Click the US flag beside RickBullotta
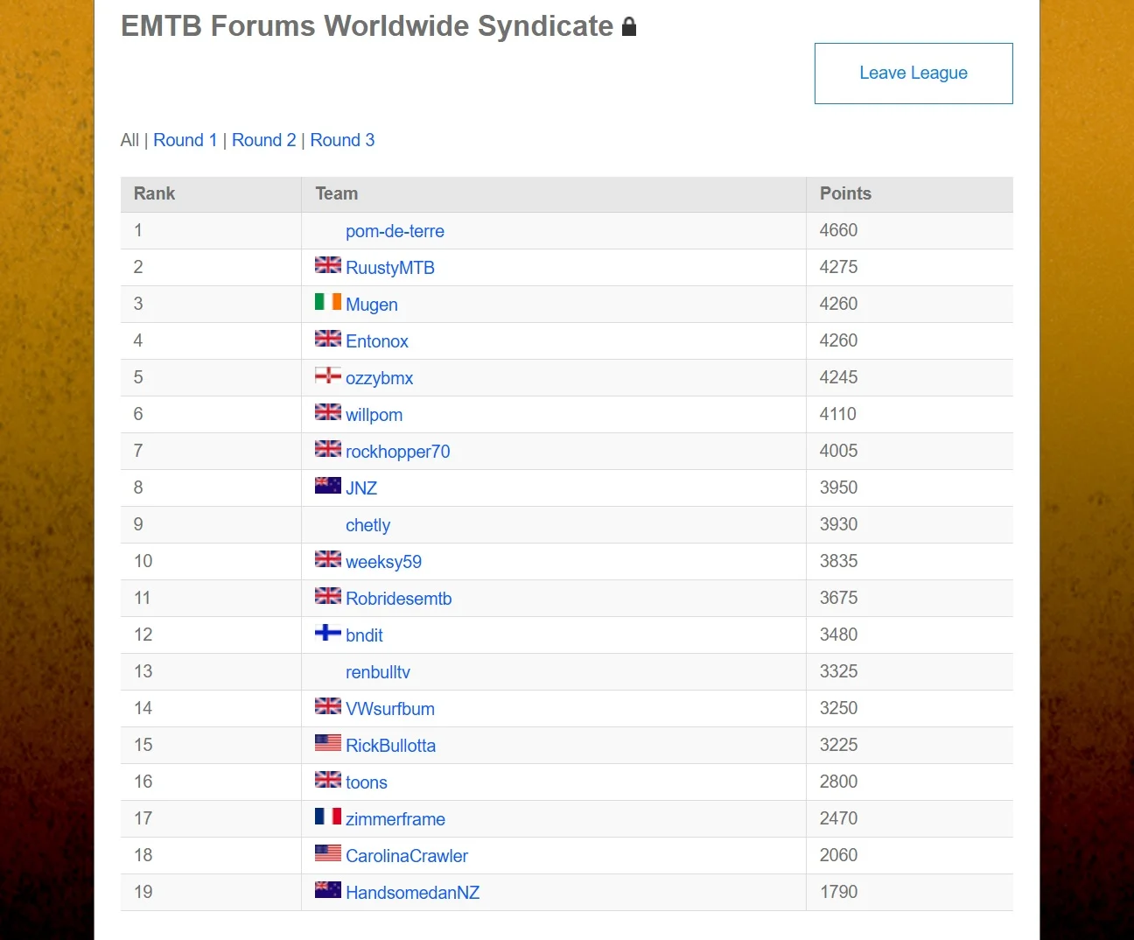The width and height of the screenshot is (1134, 940). point(328,742)
